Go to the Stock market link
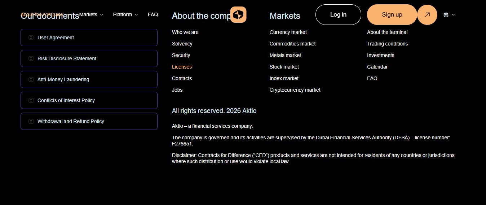 [x=284, y=67]
